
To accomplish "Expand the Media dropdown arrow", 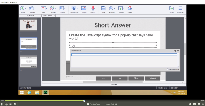I will coord(87,8).
